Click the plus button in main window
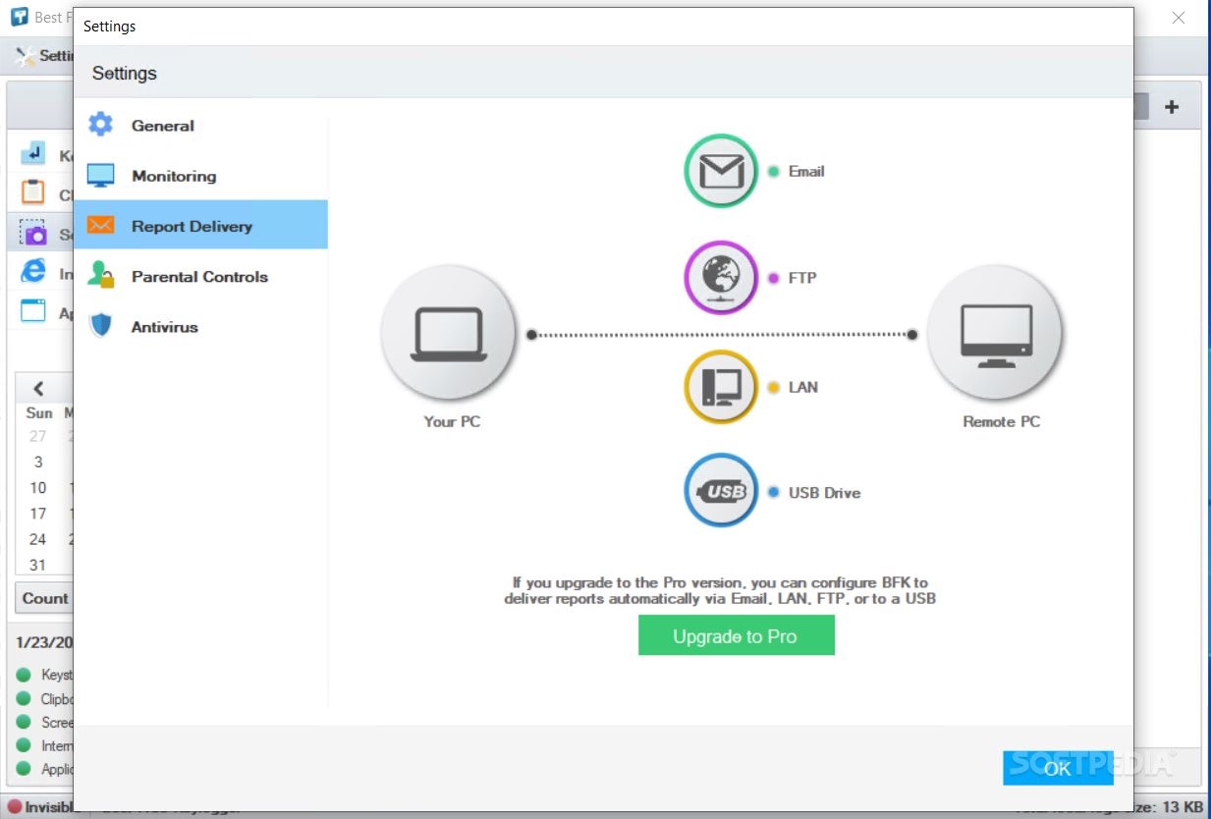Screen dimensions: 1211x819 (x=1172, y=107)
